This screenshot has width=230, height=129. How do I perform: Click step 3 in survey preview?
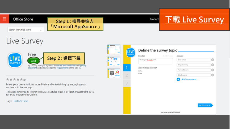coord(127,83)
